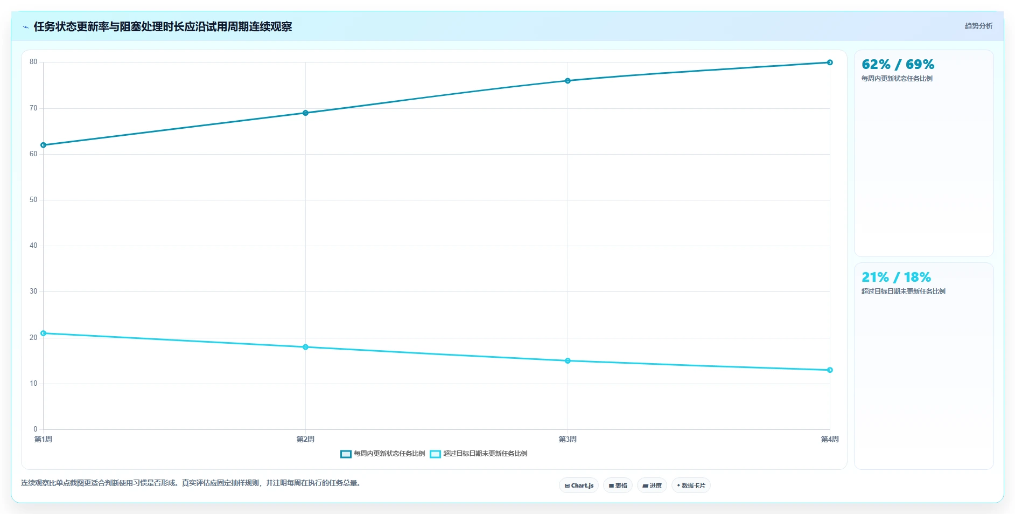Click the 第2周 point on the lower line
Screen dimensions: 1015x514
[x=305, y=347]
